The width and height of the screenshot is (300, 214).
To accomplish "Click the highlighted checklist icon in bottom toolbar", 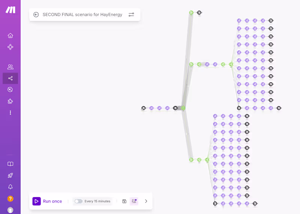I will pyautogui.click(x=134, y=201).
